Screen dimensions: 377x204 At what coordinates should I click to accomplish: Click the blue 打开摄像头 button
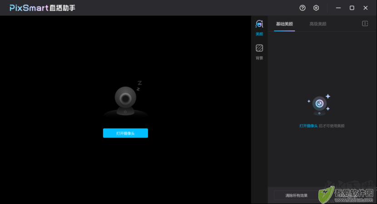[x=125, y=133]
